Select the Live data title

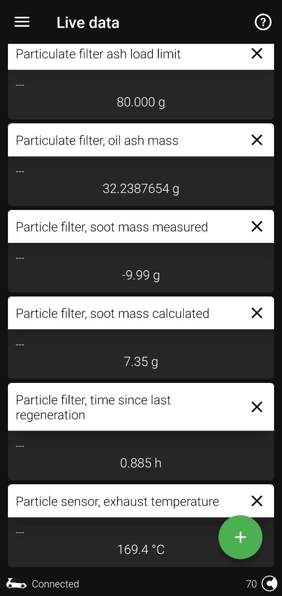(88, 22)
